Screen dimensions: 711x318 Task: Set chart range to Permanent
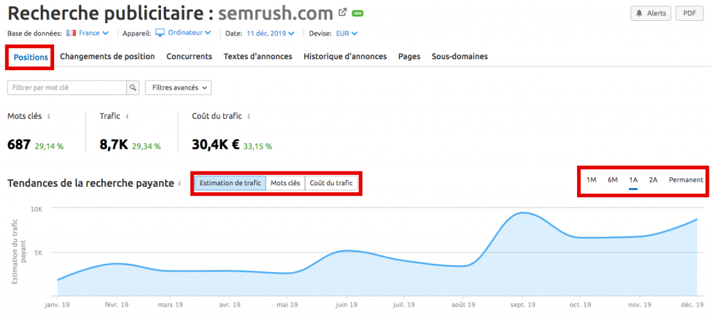click(x=686, y=180)
